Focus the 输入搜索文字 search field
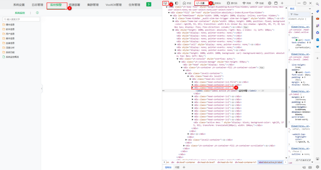Screen dimensions: 321x170 (21, 19)
